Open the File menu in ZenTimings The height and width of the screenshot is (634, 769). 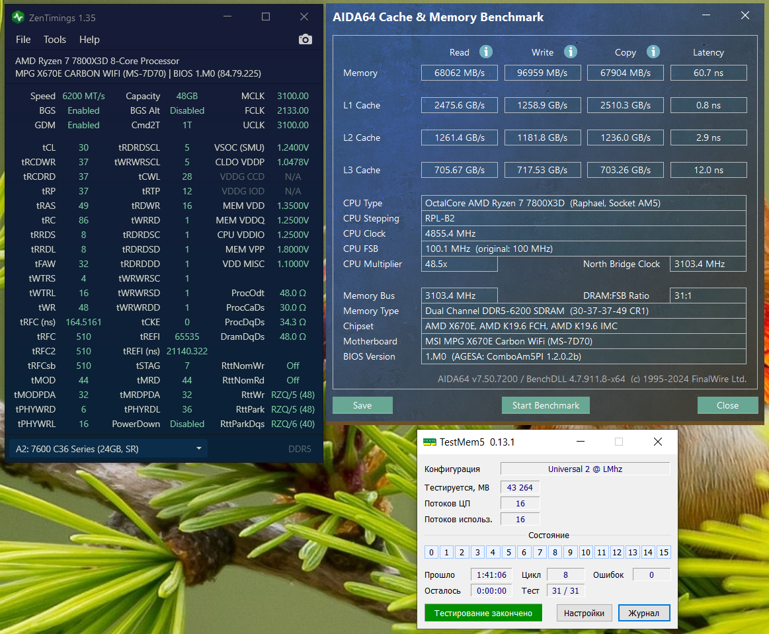coord(23,39)
